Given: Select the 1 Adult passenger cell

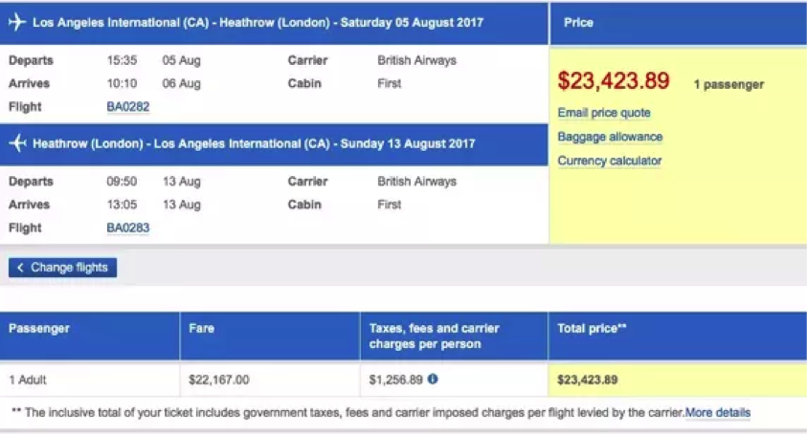Looking at the screenshot, I should (x=28, y=380).
